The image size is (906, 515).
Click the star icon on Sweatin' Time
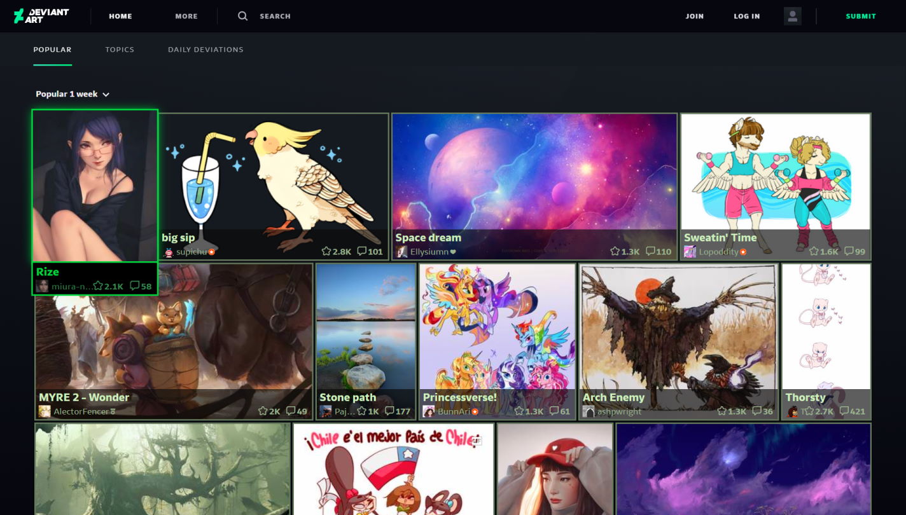[x=814, y=252]
